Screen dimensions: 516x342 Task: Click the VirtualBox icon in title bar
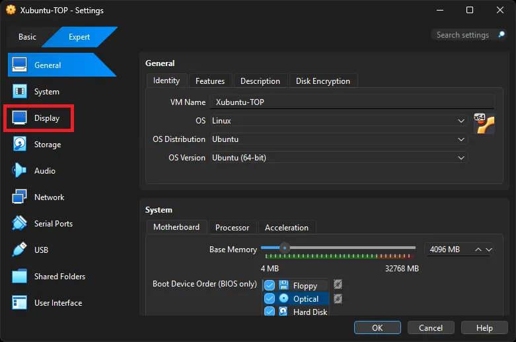(11, 10)
